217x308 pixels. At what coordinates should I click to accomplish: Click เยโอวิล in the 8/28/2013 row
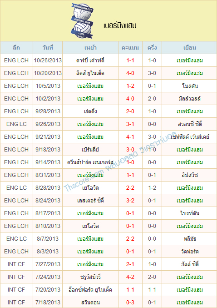tap(90, 188)
